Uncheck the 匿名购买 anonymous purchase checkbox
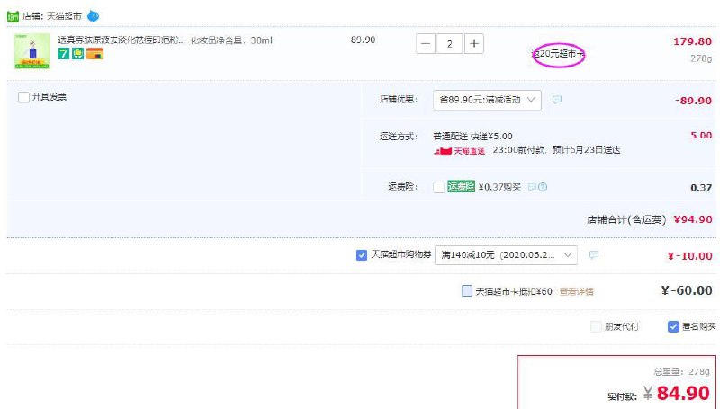 point(673,326)
